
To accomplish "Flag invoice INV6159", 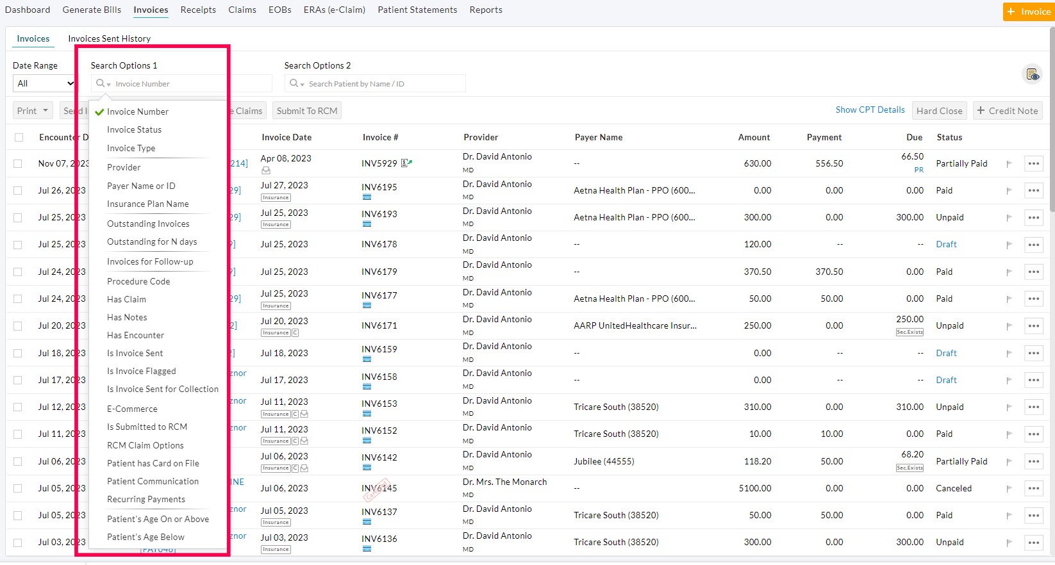I will (1009, 354).
